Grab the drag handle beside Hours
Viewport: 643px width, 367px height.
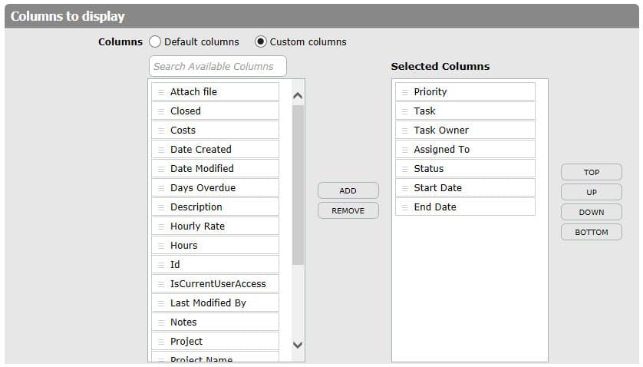[x=161, y=246]
